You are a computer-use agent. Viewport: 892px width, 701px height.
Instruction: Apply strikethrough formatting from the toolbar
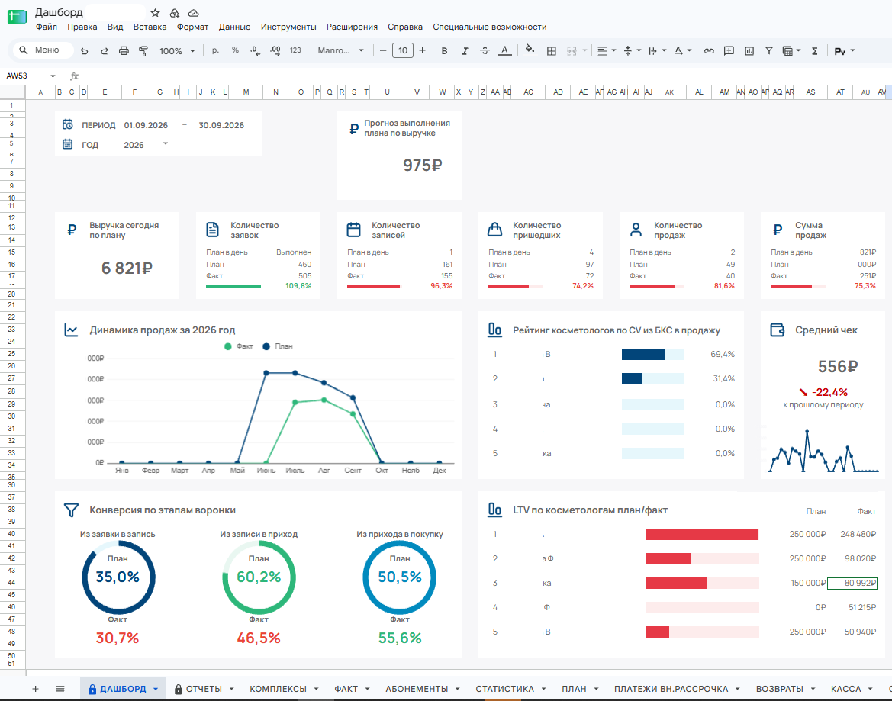coord(485,50)
